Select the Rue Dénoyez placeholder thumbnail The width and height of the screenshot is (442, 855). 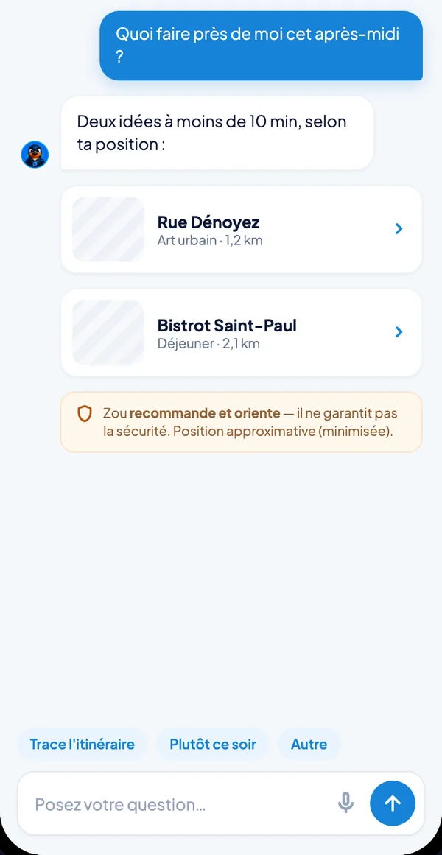(108, 229)
